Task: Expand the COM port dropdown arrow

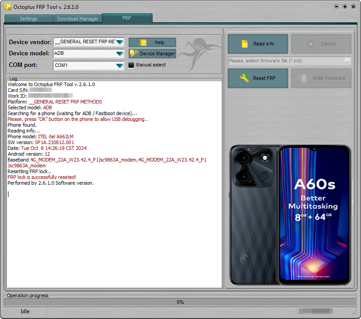Action: pos(120,66)
